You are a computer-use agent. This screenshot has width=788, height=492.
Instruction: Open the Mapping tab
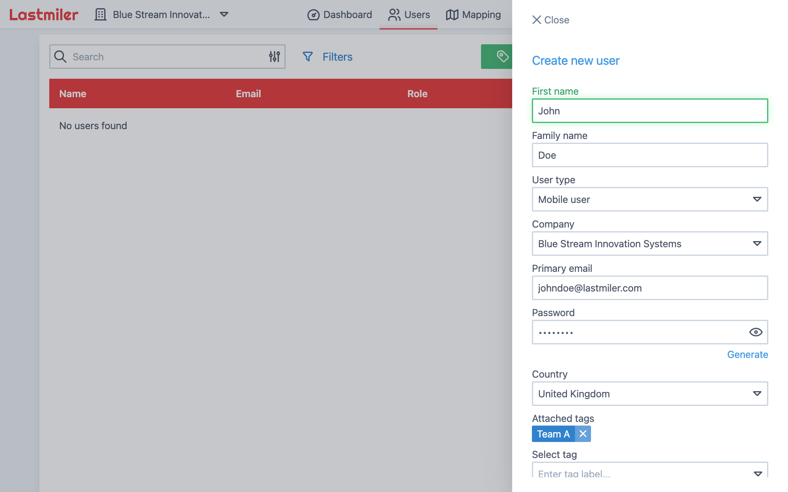pyautogui.click(x=473, y=15)
